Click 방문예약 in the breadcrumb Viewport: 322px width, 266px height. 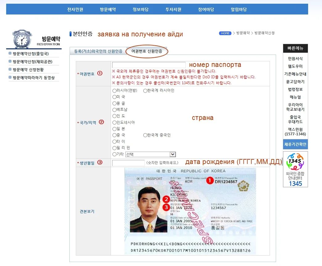(x=243, y=33)
